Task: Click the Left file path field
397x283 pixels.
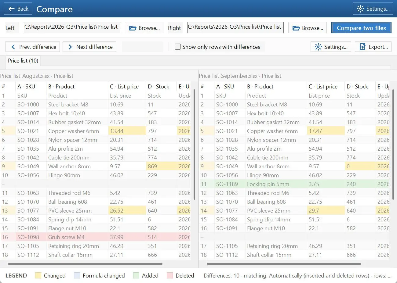Action: coord(72,27)
